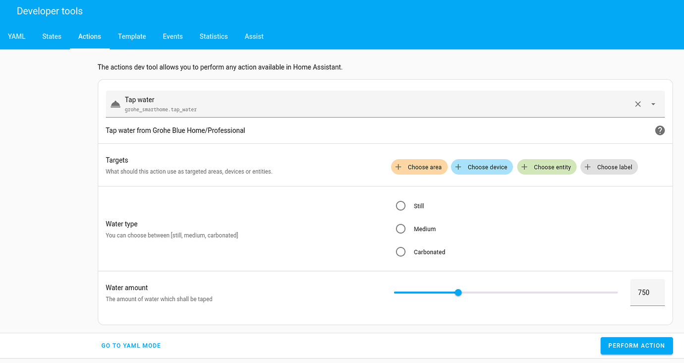
Task: Switch to the States tab
Action: coord(52,36)
